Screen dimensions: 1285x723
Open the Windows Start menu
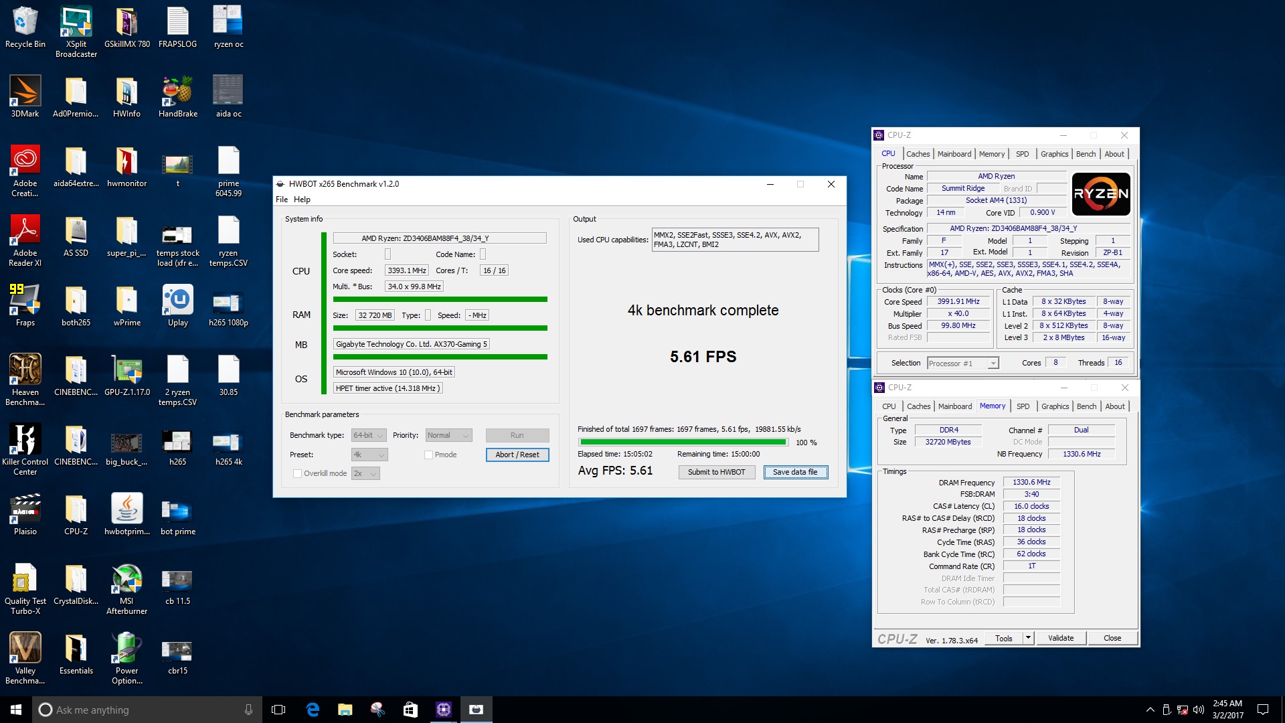tap(16, 710)
